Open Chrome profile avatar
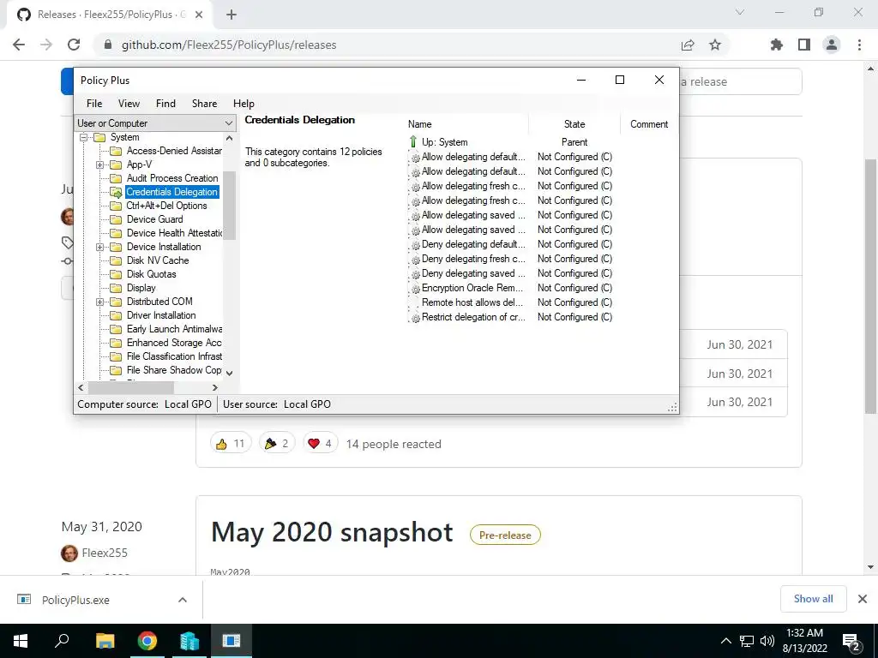Image resolution: width=878 pixels, height=658 pixels. 832,45
